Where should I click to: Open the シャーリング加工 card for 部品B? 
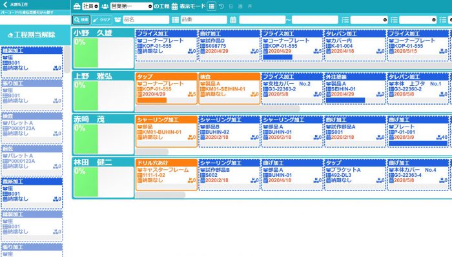click(229, 131)
